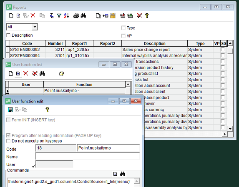Click the right arrow on horizontal scrollbar
The height and width of the screenshot is (187, 239).
pos(225,134)
